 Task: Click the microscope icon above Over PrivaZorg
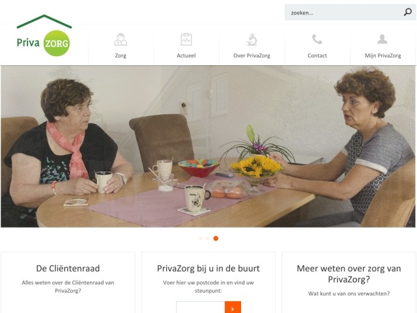click(252, 39)
